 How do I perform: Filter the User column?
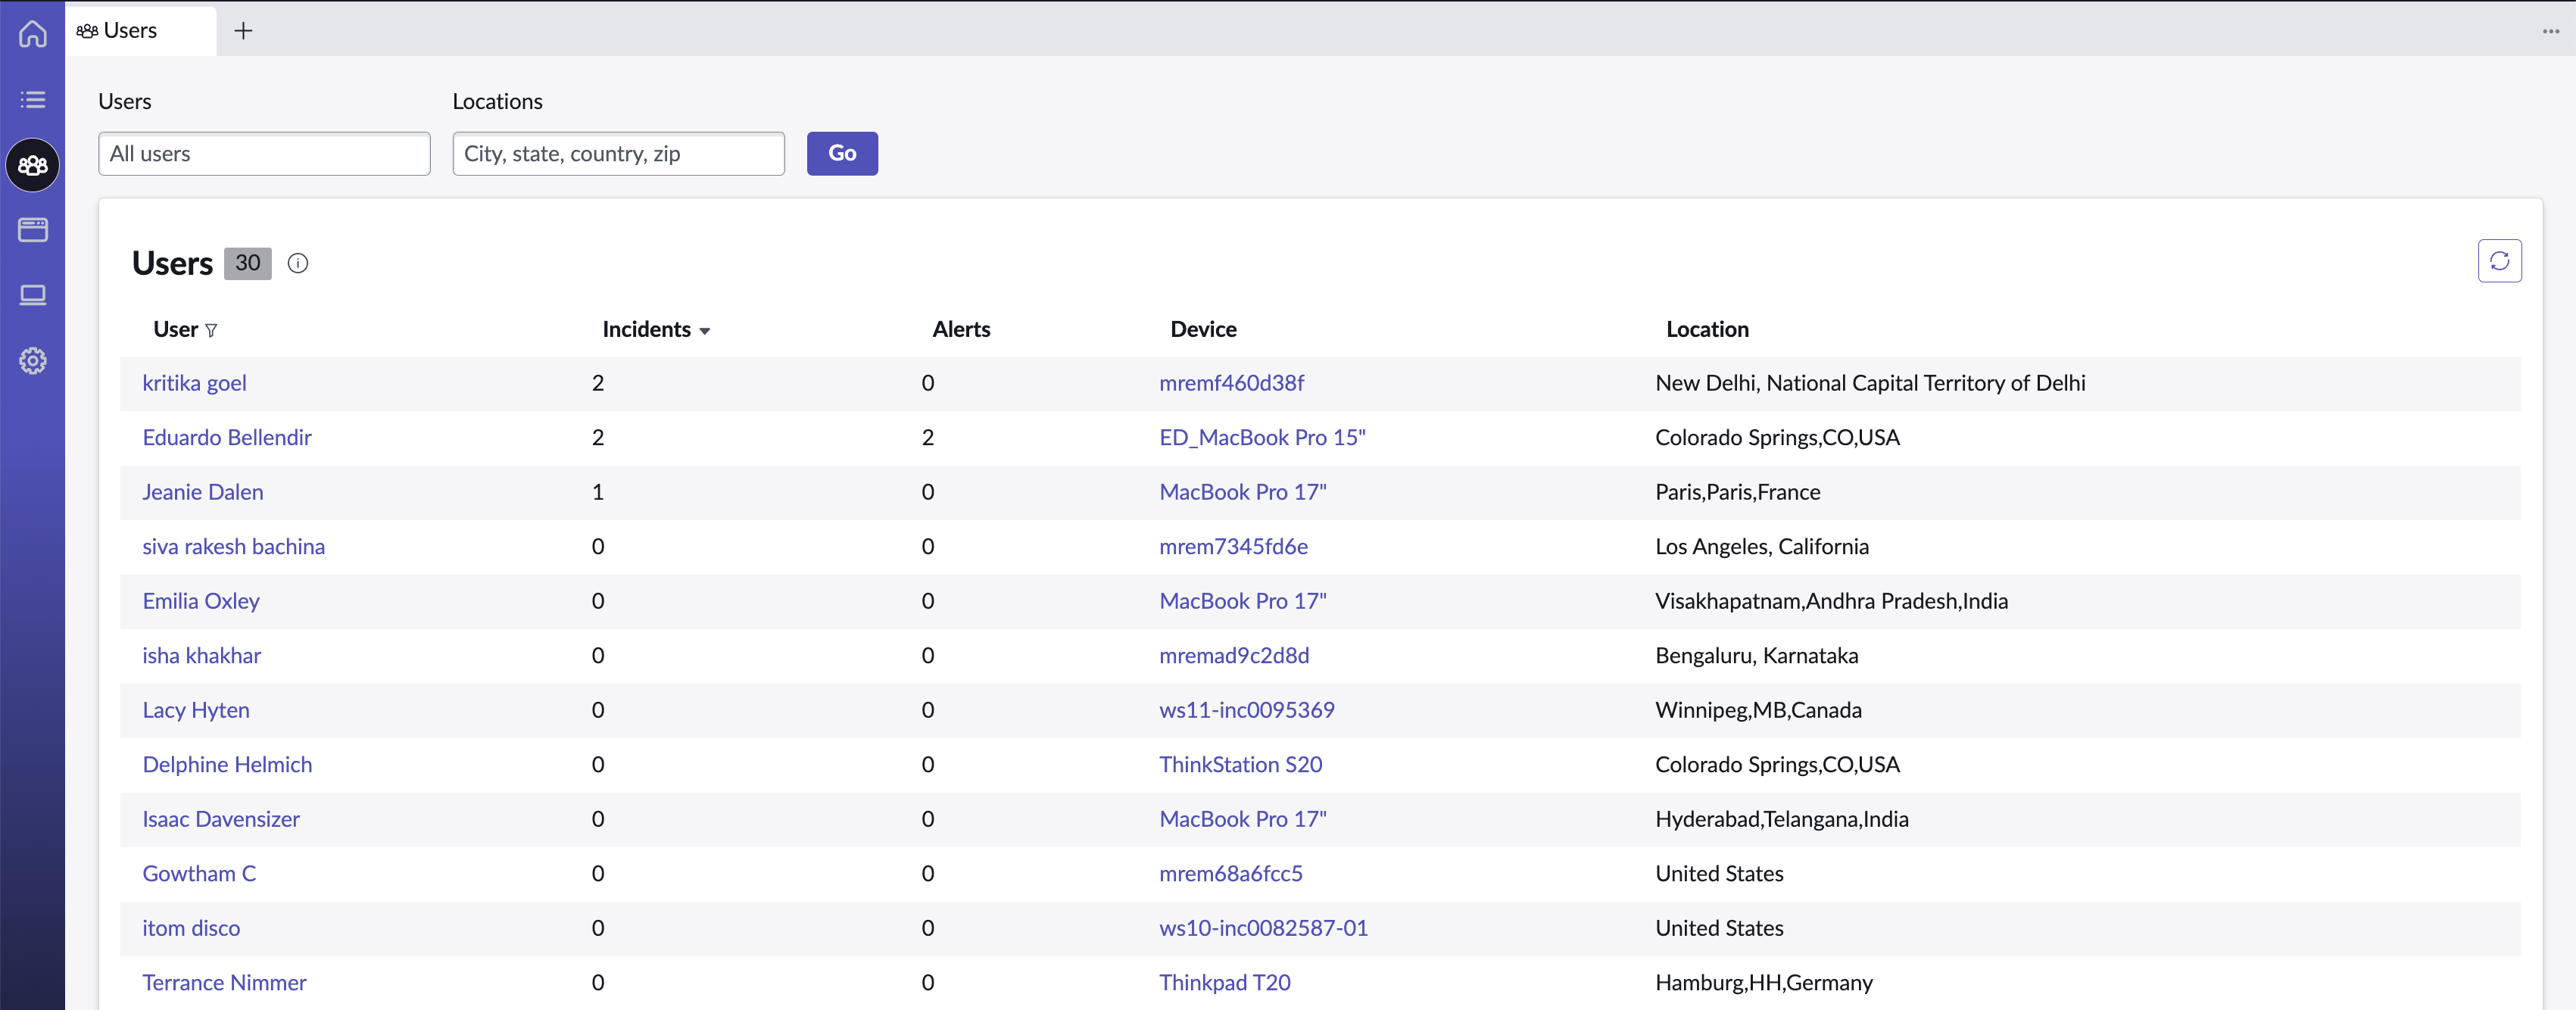211,330
